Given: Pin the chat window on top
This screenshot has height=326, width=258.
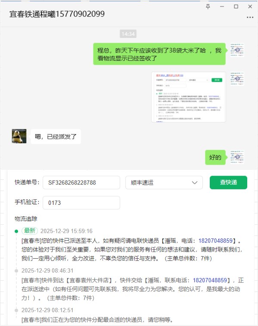Looking at the screenshot, I should point(208,6).
